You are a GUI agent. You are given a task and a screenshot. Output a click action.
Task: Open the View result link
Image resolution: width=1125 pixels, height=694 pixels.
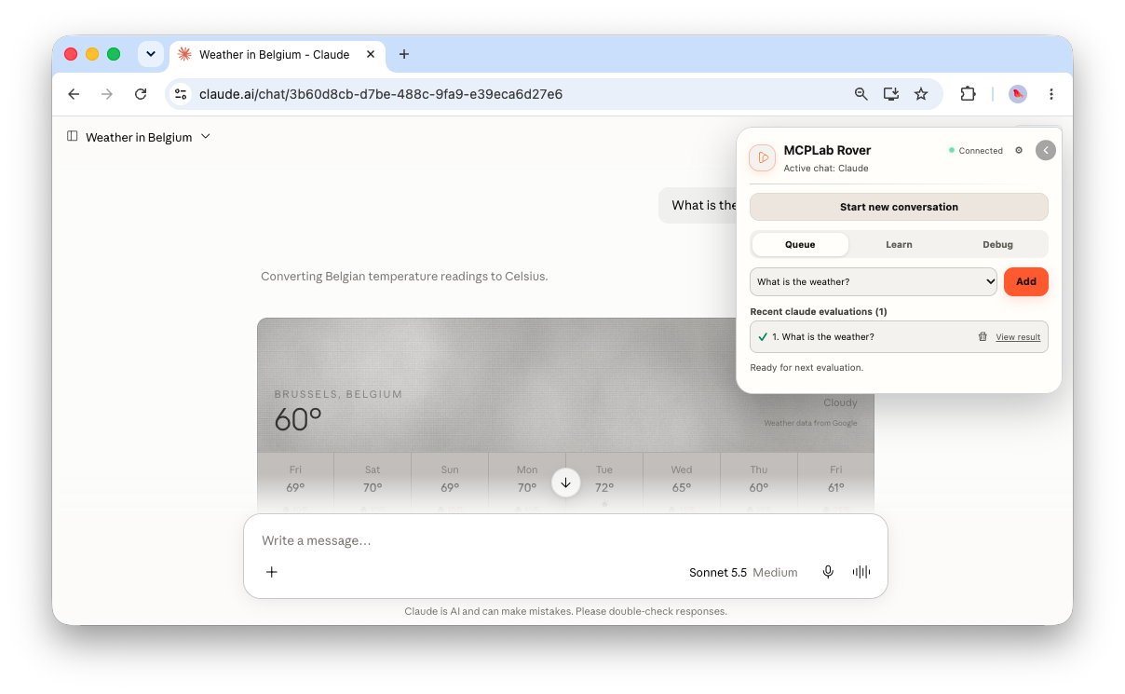point(1018,337)
